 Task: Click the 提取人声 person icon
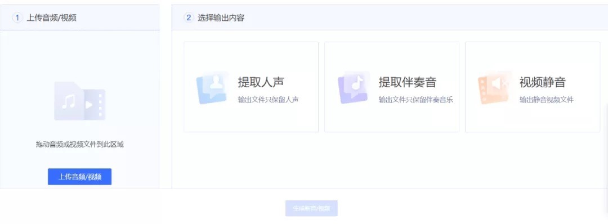tap(212, 88)
